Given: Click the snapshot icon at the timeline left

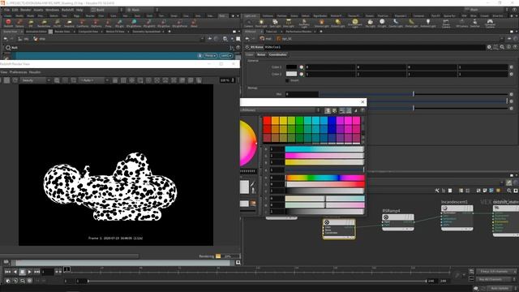Looking at the screenshot, I should tap(6, 263).
